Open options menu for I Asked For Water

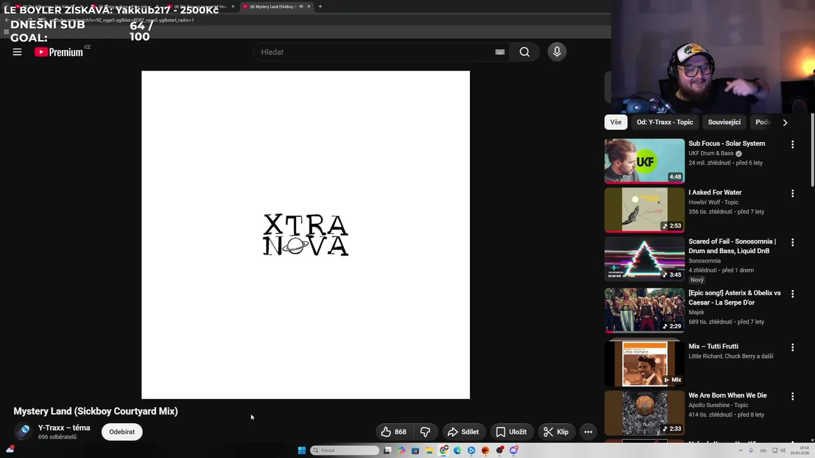click(793, 193)
